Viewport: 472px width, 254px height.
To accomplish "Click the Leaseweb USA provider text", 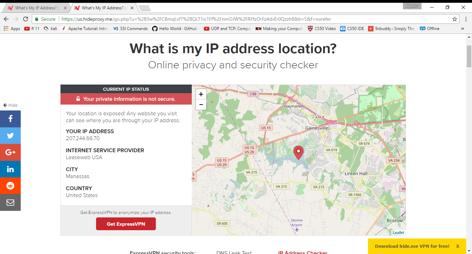I will click(84, 157).
